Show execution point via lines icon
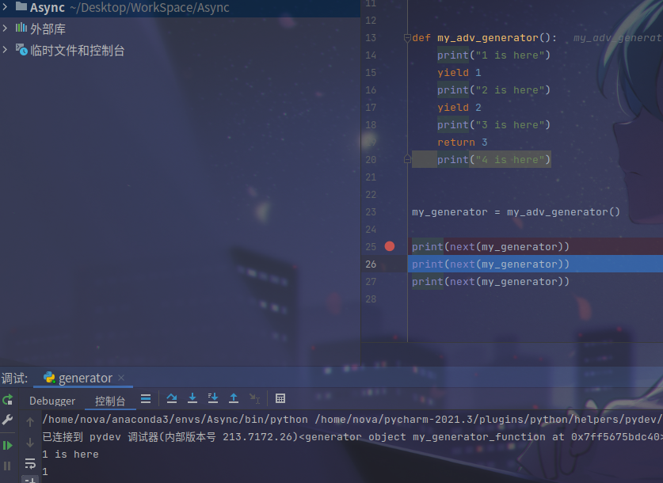Viewport: 663px width, 483px height. (146, 399)
